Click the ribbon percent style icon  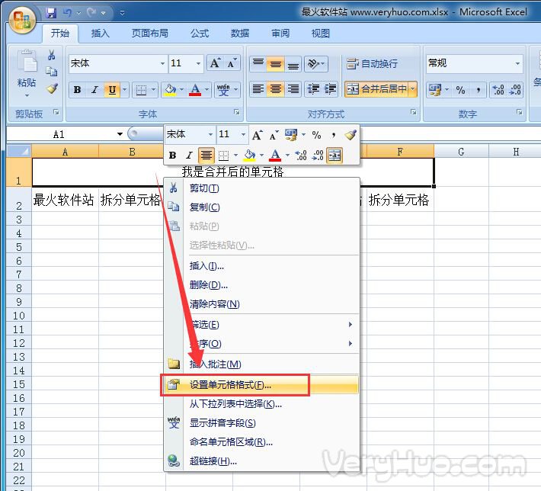(460, 90)
